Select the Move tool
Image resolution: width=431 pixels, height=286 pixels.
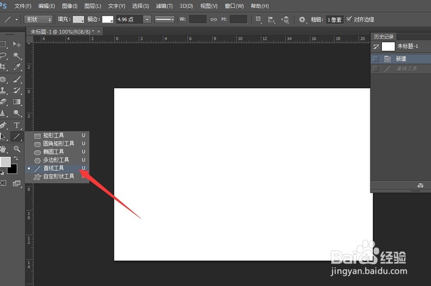(x=16, y=44)
